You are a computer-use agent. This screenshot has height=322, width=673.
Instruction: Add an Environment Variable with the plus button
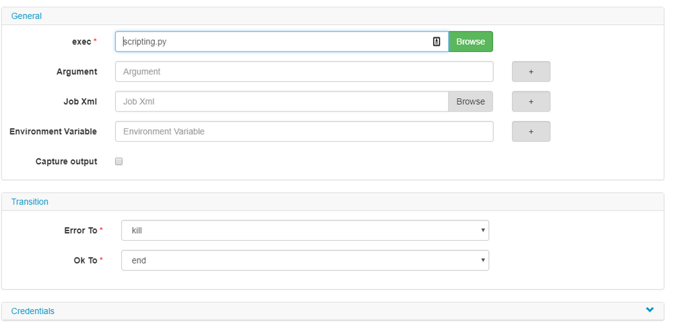coord(531,132)
